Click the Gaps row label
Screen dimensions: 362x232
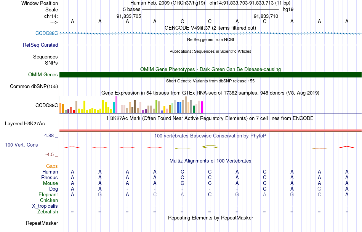tap(52, 166)
